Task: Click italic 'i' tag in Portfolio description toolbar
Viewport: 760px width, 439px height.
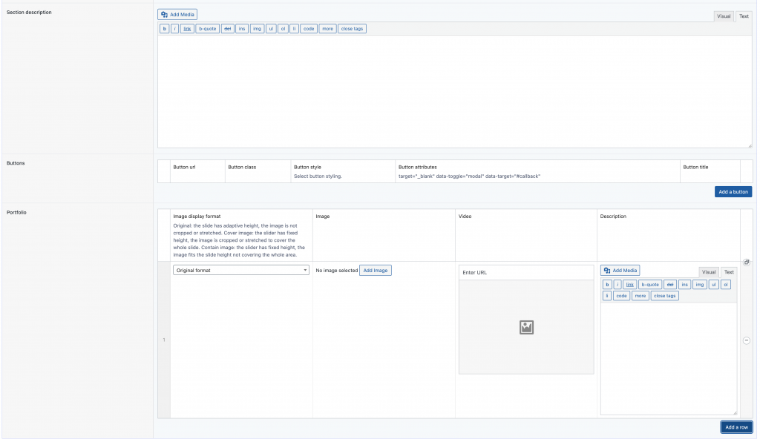Action: click(617, 285)
